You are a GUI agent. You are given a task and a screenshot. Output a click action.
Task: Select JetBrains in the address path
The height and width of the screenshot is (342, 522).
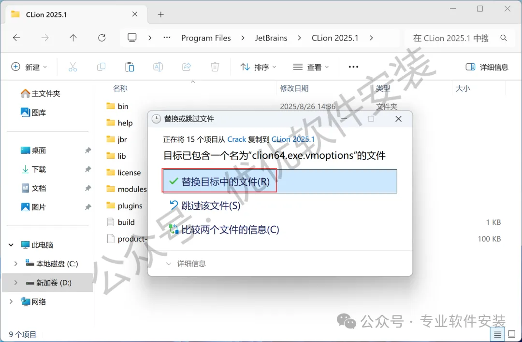pos(271,38)
